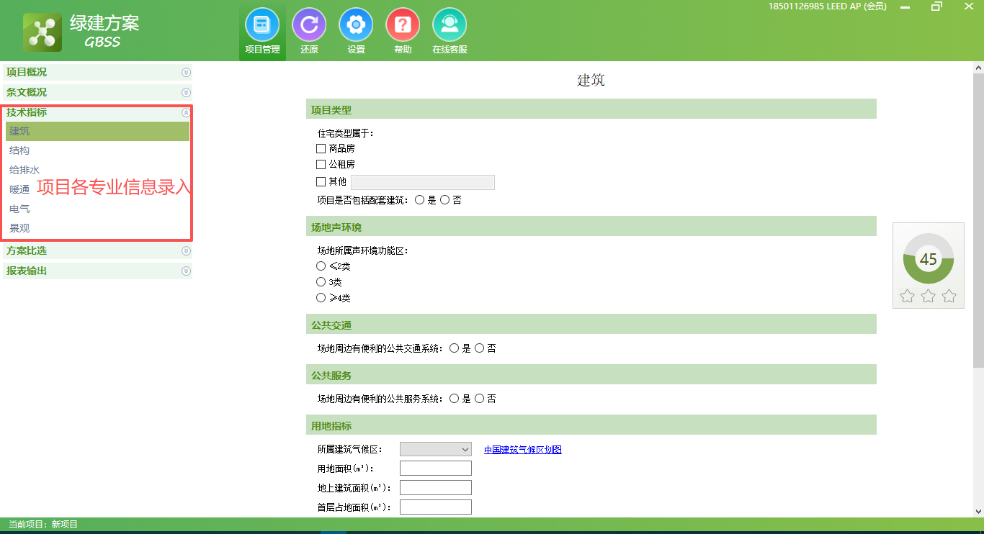
Task: Click the 还原 restore icon
Action: 309,29
